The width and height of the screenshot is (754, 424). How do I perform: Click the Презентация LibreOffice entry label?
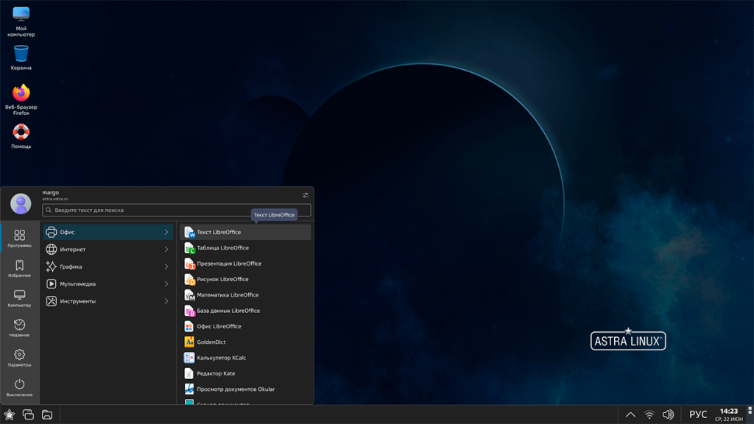(x=229, y=264)
